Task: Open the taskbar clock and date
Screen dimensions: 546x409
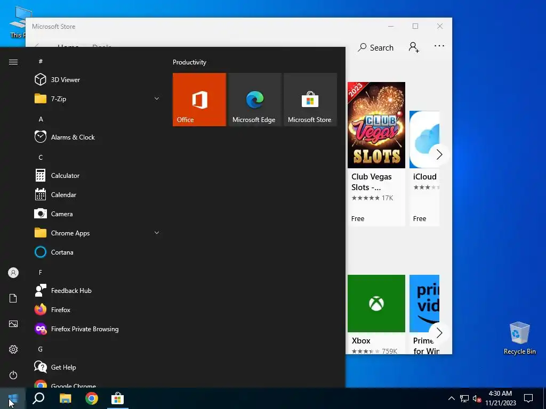Action: coord(500,398)
